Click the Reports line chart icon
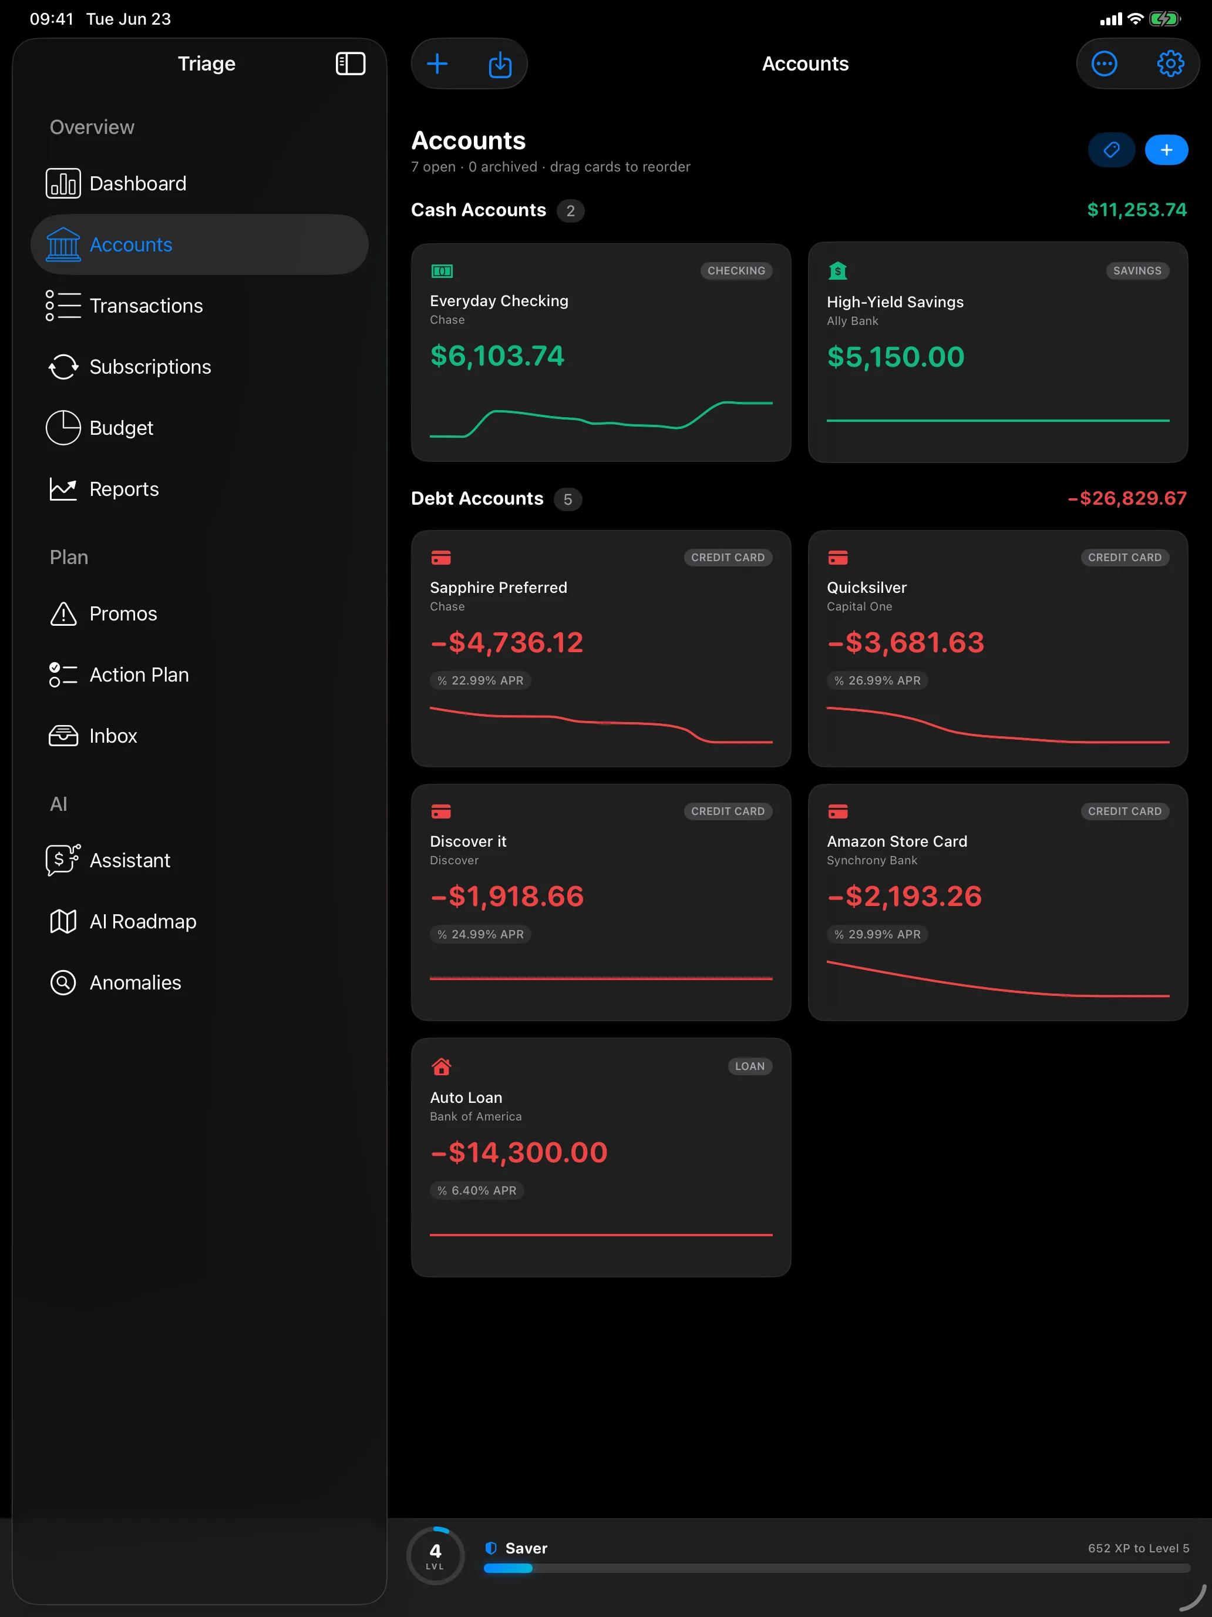Screen dimensions: 1212x1617 click(x=63, y=489)
